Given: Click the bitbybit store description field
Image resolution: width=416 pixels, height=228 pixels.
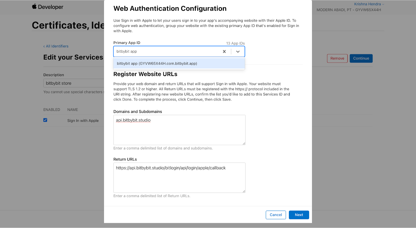Looking at the screenshot, I should (x=74, y=83).
